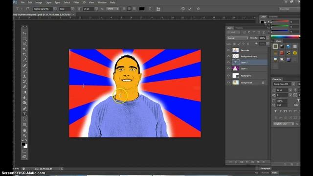Select the Crop tool
Screen dimensions: 313x176
(24, 54)
